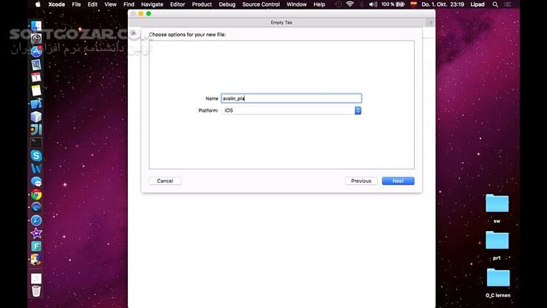Launch Skype from the dock
The width and height of the screenshot is (547, 308).
[35, 155]
